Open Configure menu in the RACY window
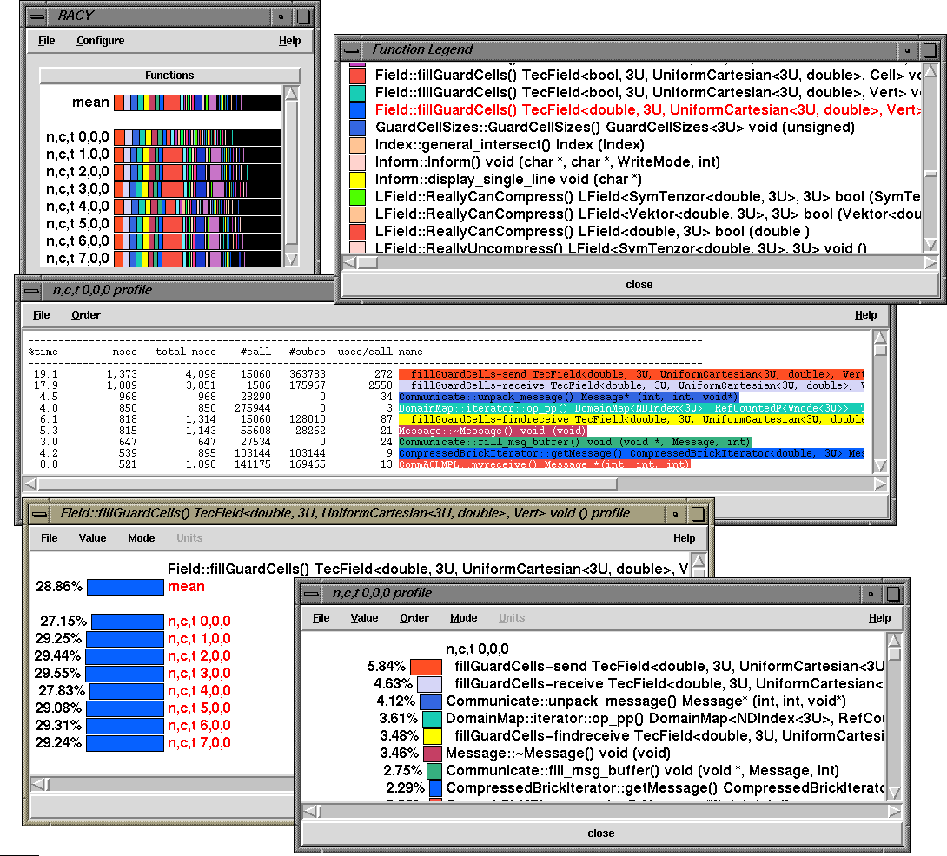 pyautogui.click(x=100, y=41)
